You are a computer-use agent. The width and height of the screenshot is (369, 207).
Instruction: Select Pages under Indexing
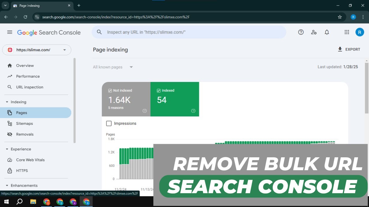click(36, 113)
